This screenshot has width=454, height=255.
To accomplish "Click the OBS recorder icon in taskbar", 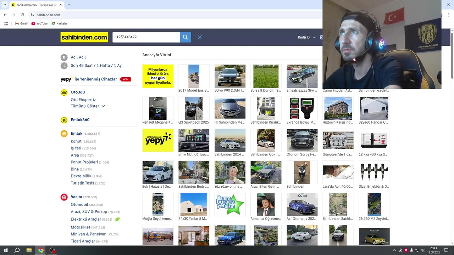I will [x=52, y=250].
